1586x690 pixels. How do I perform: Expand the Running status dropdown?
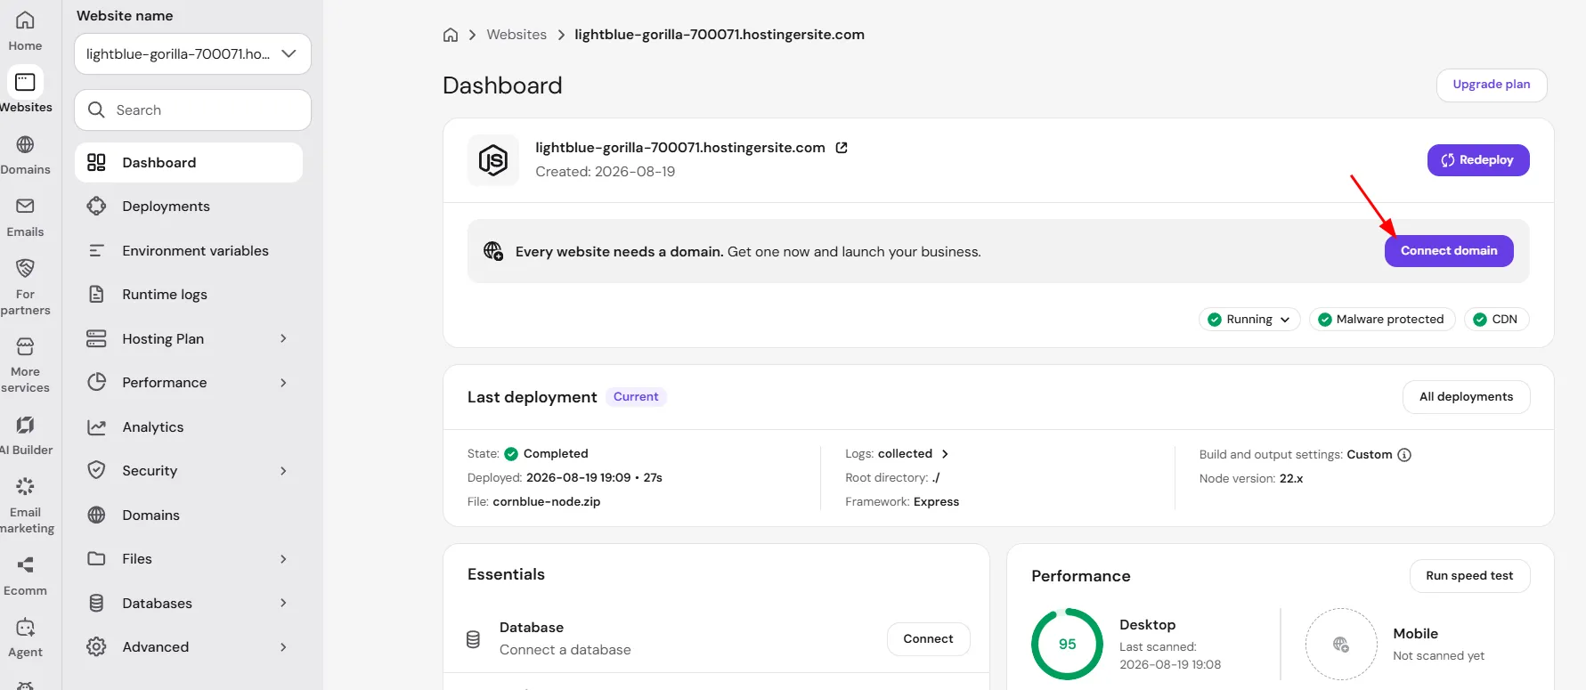point(1249,320)
